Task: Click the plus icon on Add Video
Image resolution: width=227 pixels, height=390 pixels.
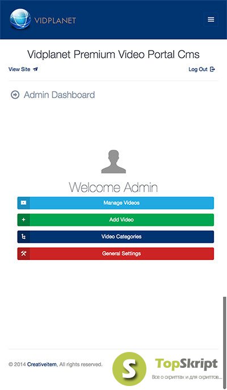Action: 24,220
